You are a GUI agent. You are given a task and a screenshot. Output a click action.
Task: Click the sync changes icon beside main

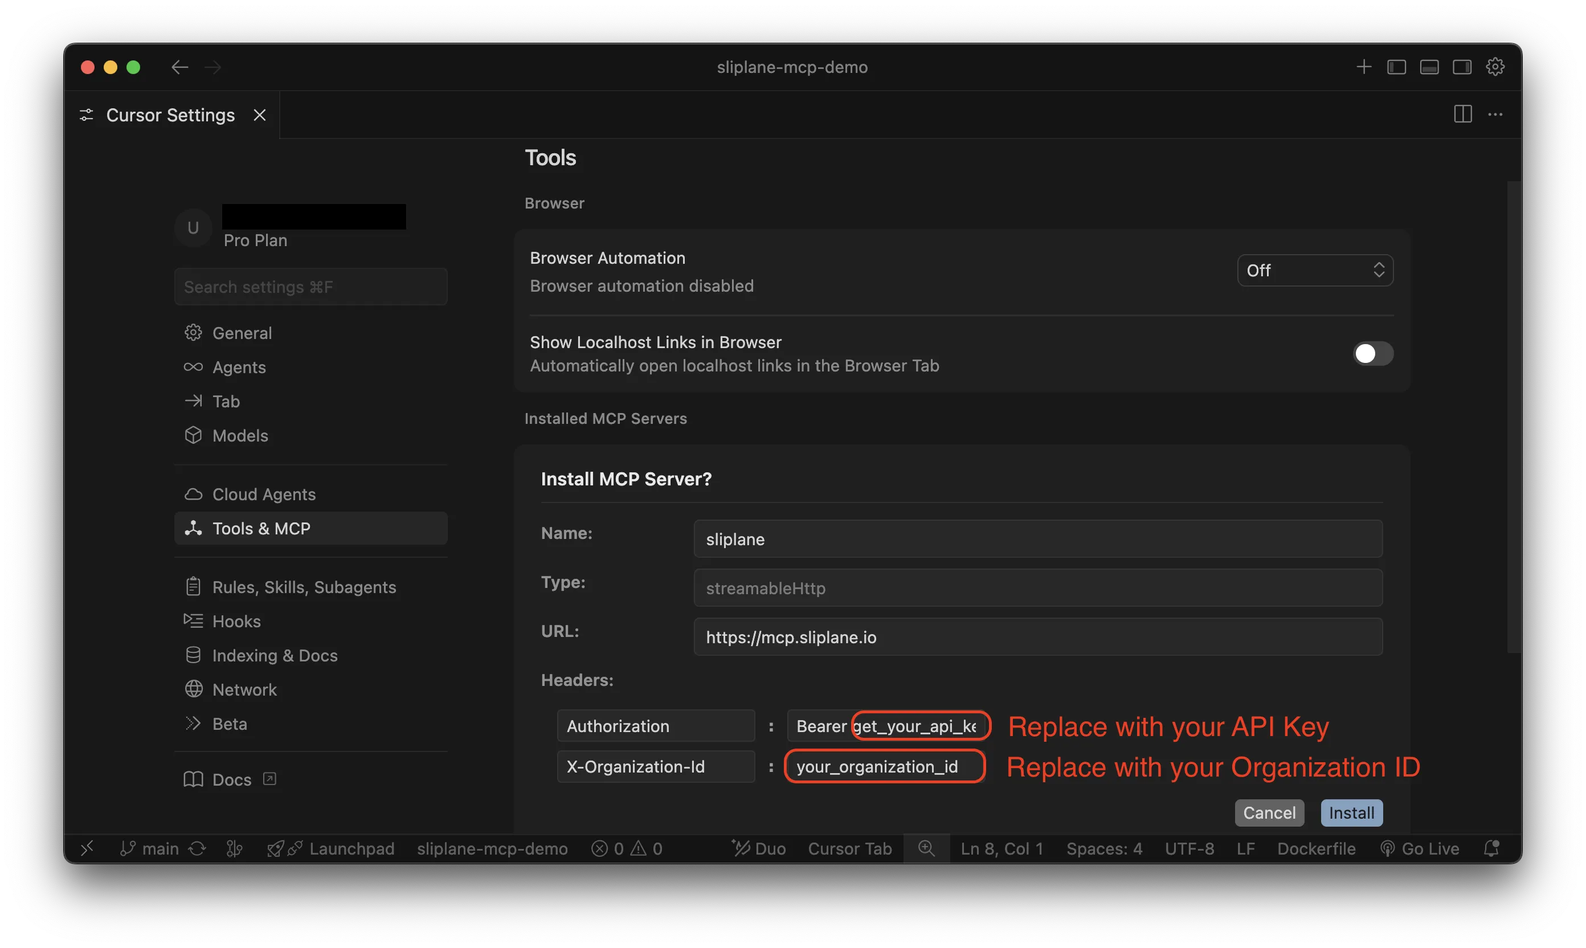click(x=197, y=848)
